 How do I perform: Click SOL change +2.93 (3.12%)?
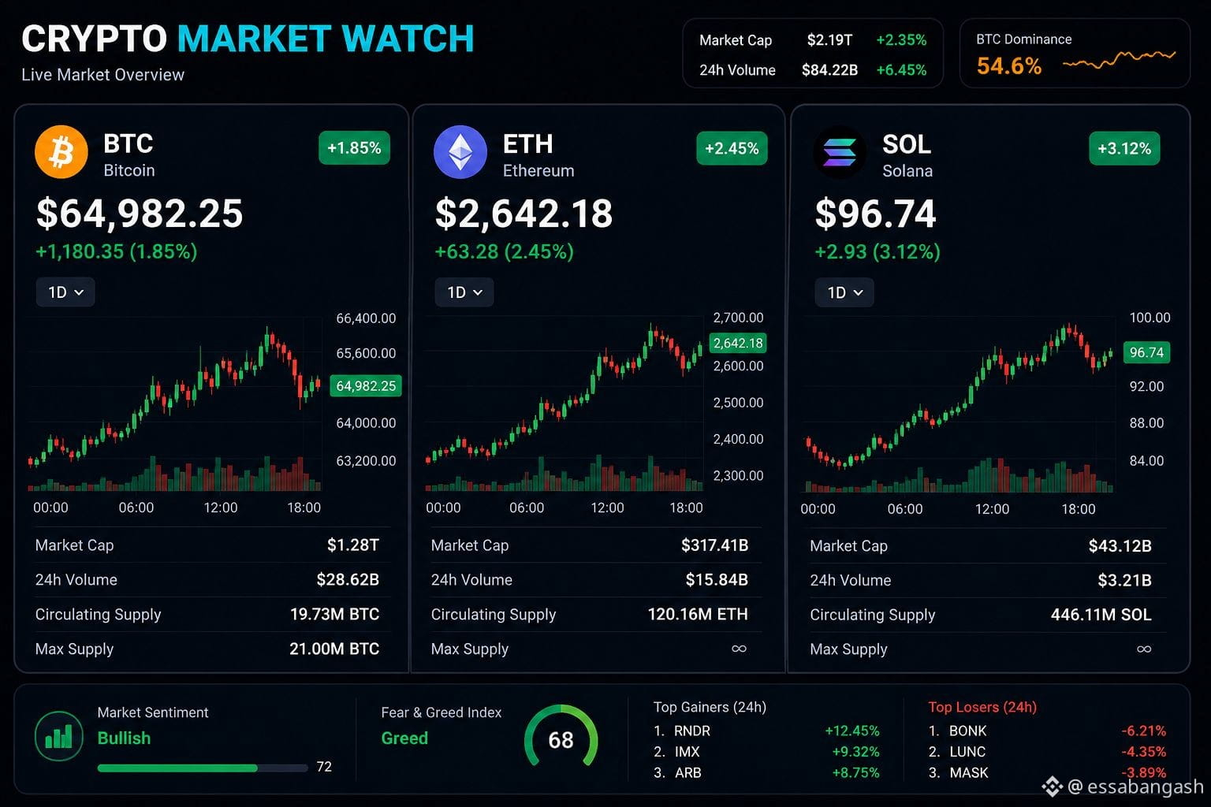pyautogui.click(x=878, y=251)
